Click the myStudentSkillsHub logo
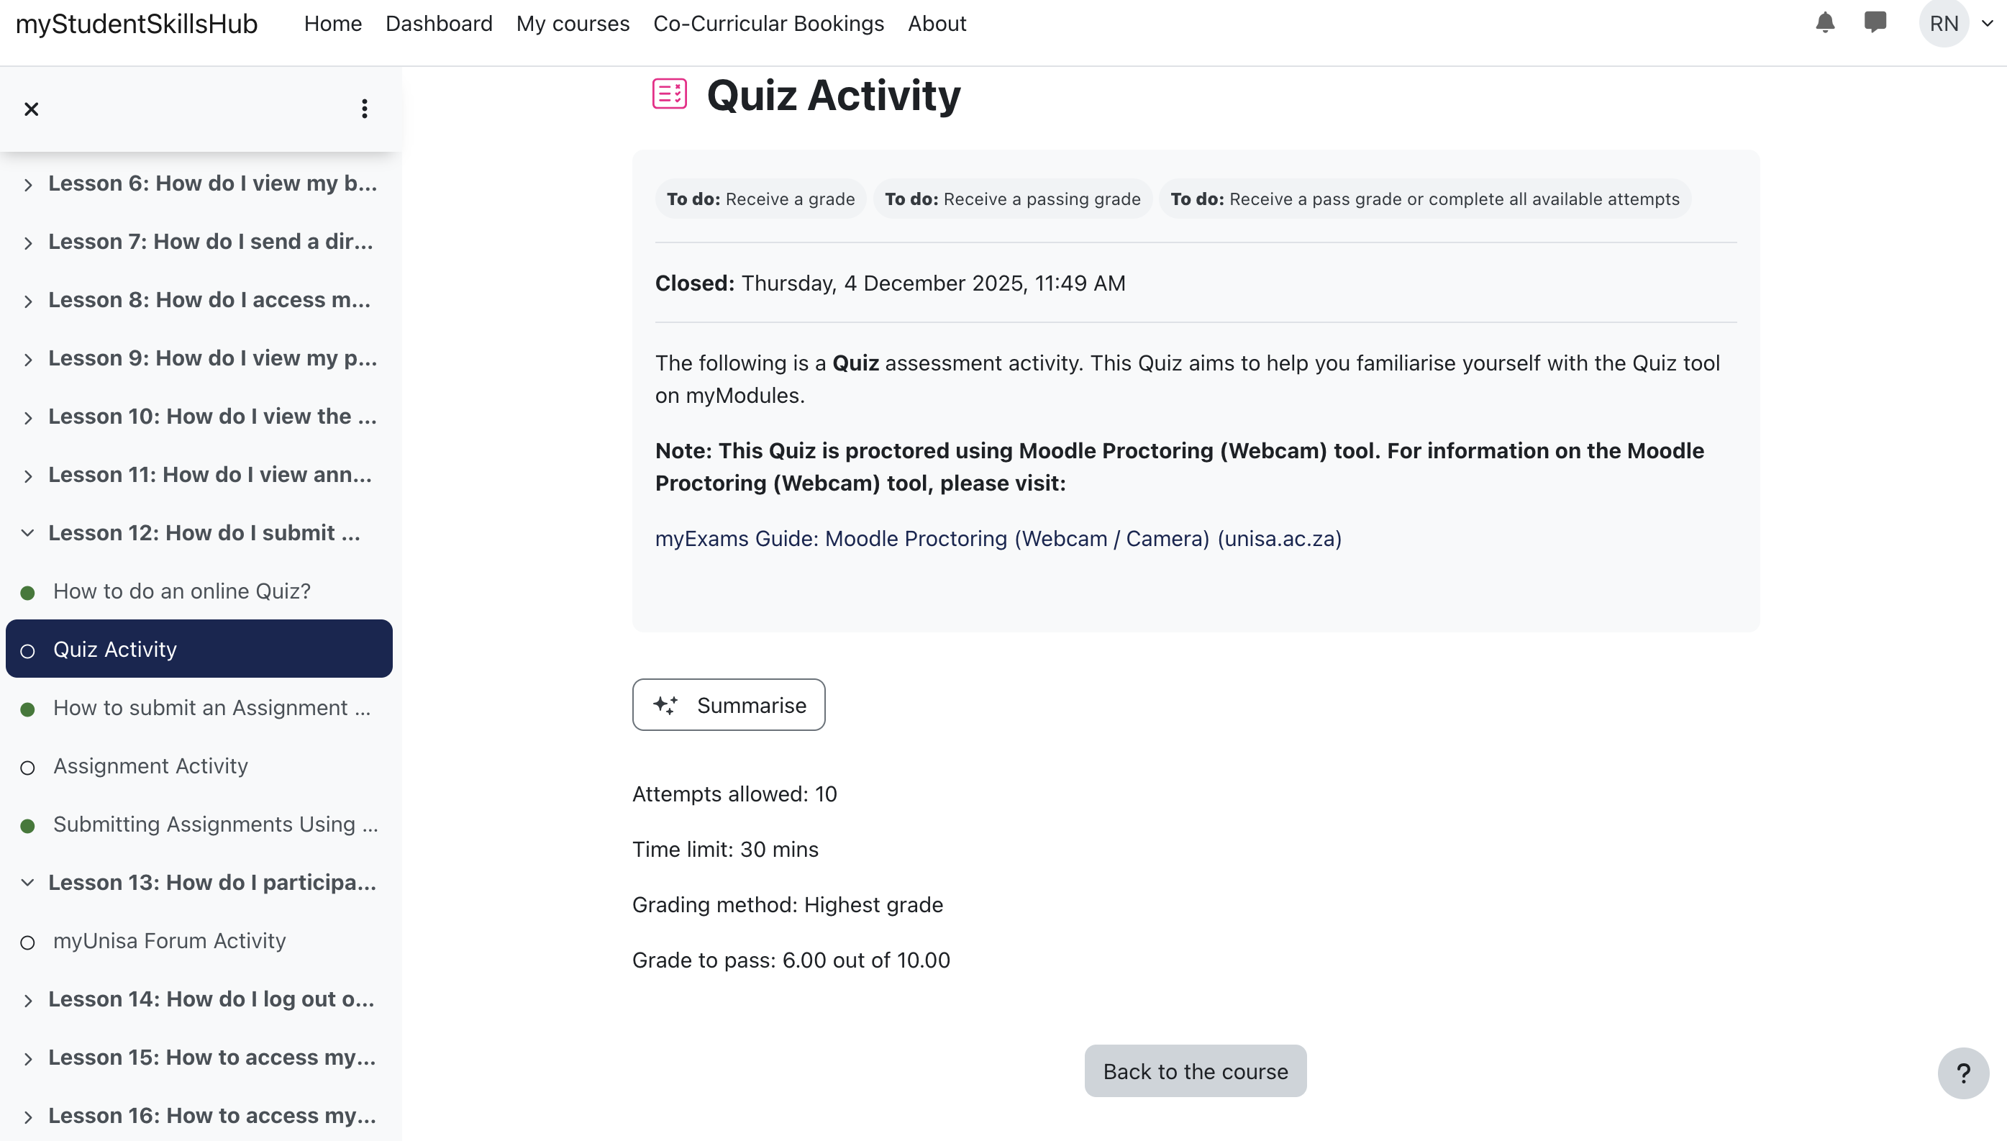 (x=135, y=23)
